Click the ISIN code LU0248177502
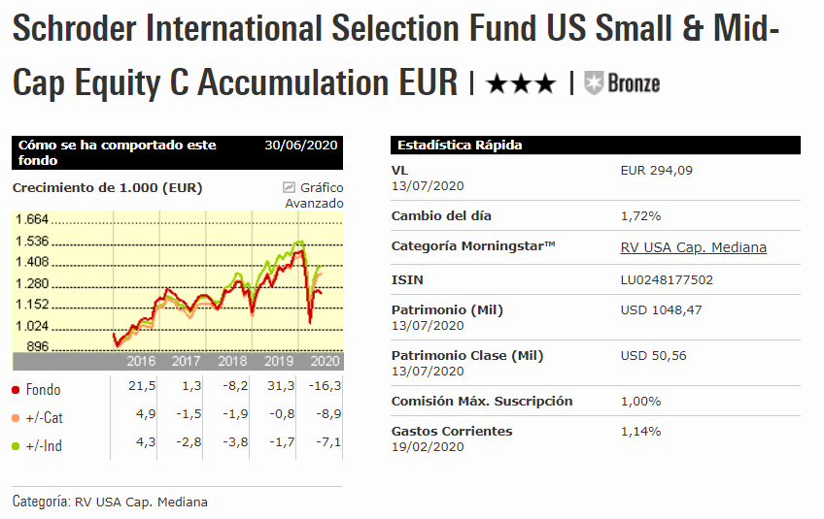This screenshot has width=824, height=519. pyautogui.click(x=667, y=279)
